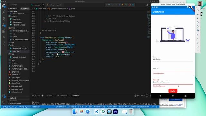The image size is (206, 116).
Task: Click the emulator power button
Action: 198,10
